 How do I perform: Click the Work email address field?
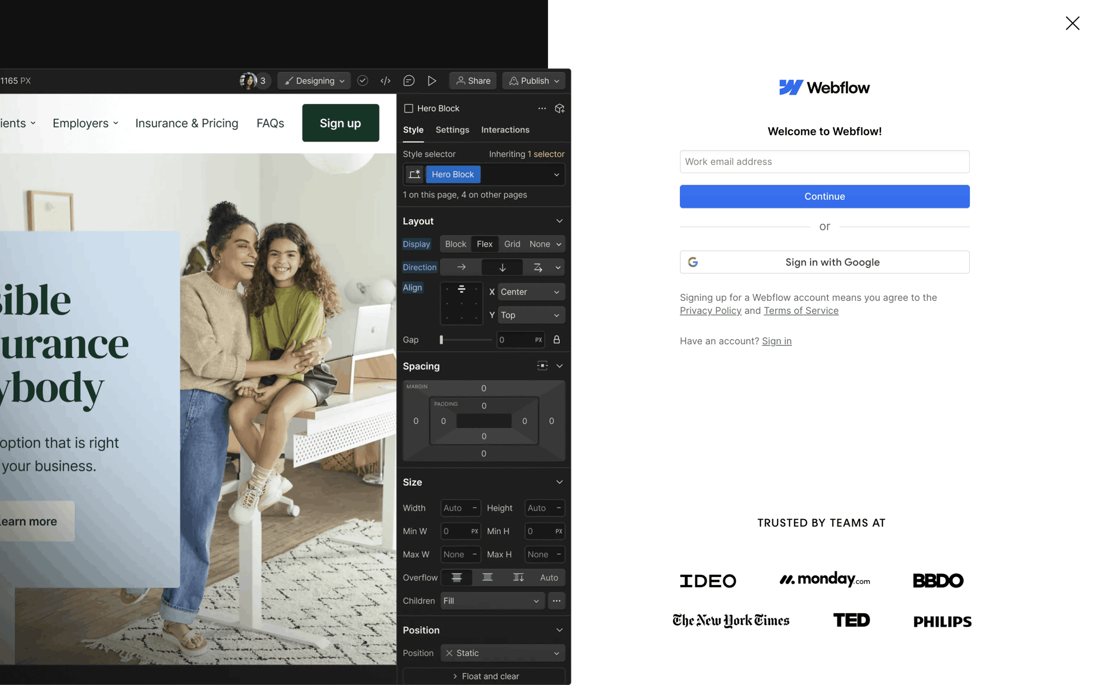click(x=824, y=162)
